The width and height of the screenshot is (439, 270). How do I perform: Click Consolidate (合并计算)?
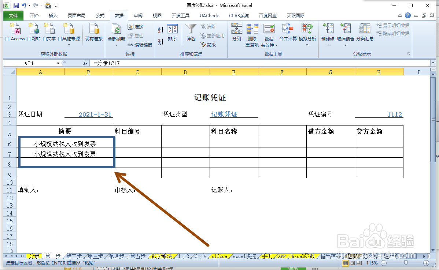click(x=288, y=33)
